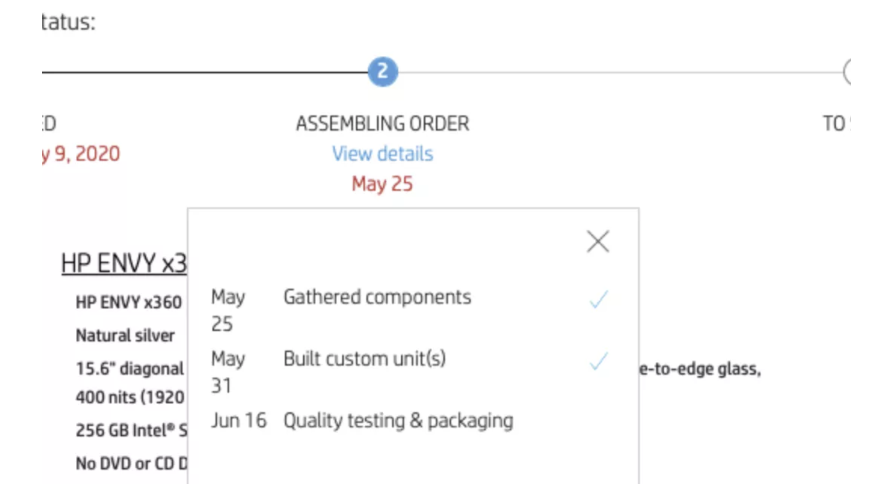Click the Natural silver color spec

pos(125,335)
